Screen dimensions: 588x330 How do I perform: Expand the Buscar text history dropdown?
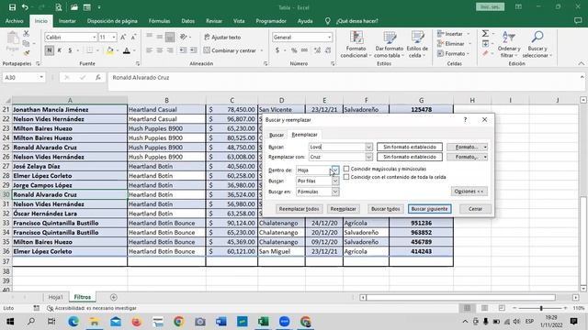(x=368, y=147)
